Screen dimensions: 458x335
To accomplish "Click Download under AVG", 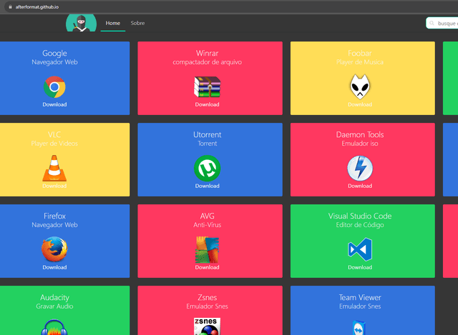I will tap(207, 267).
